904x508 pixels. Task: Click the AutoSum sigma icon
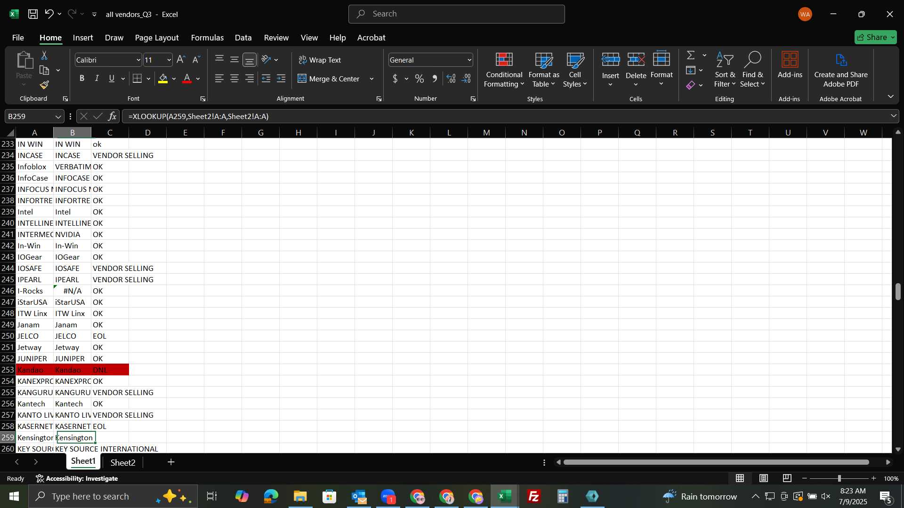(x=691, y=56)
